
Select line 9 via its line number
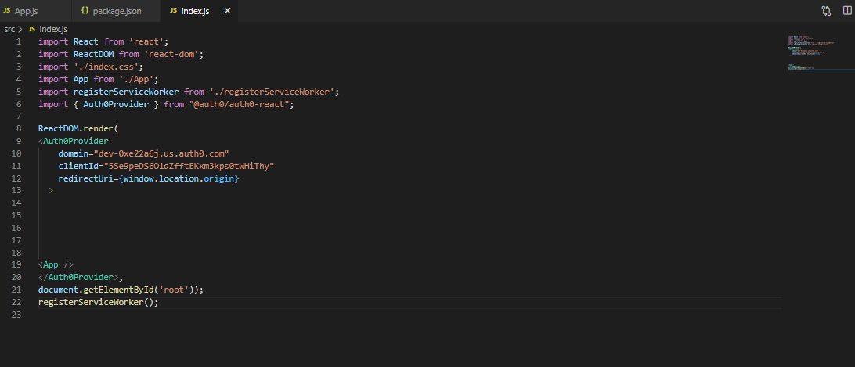pos(19,141)
